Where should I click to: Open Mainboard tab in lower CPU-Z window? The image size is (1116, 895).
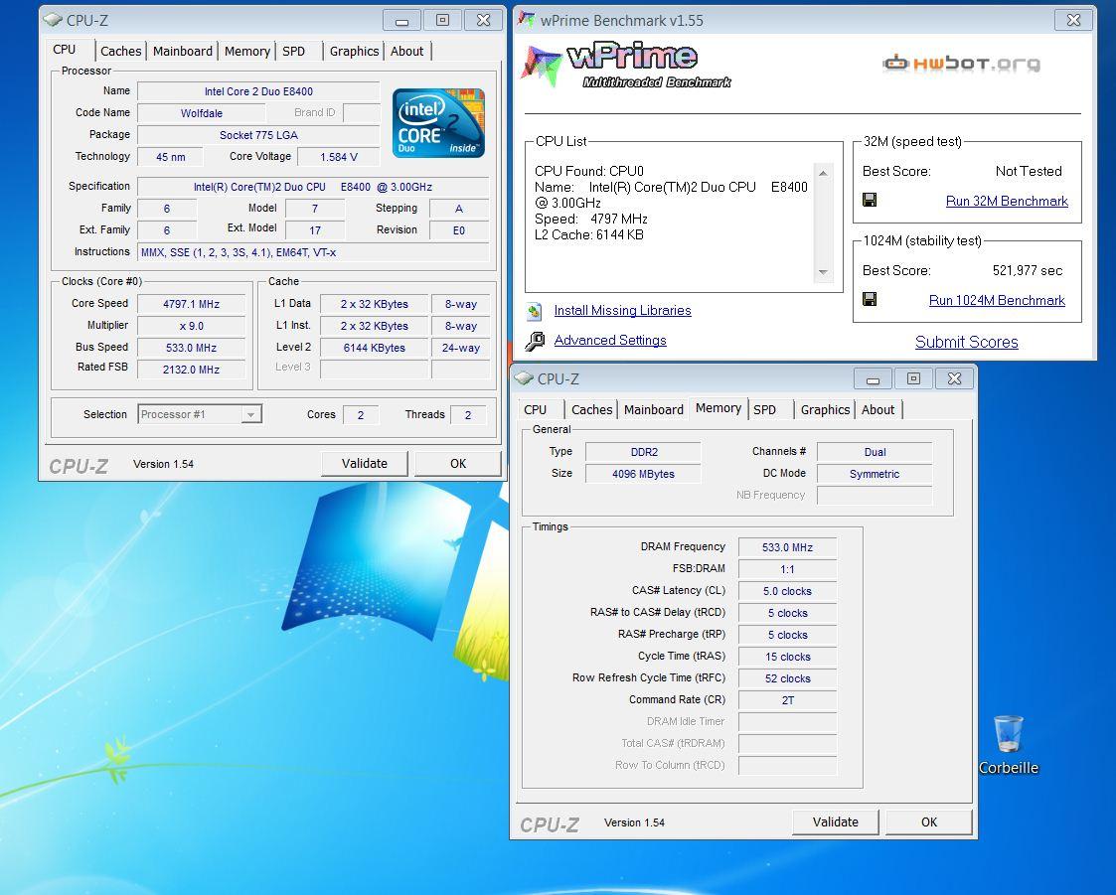[x=653, y=410]
